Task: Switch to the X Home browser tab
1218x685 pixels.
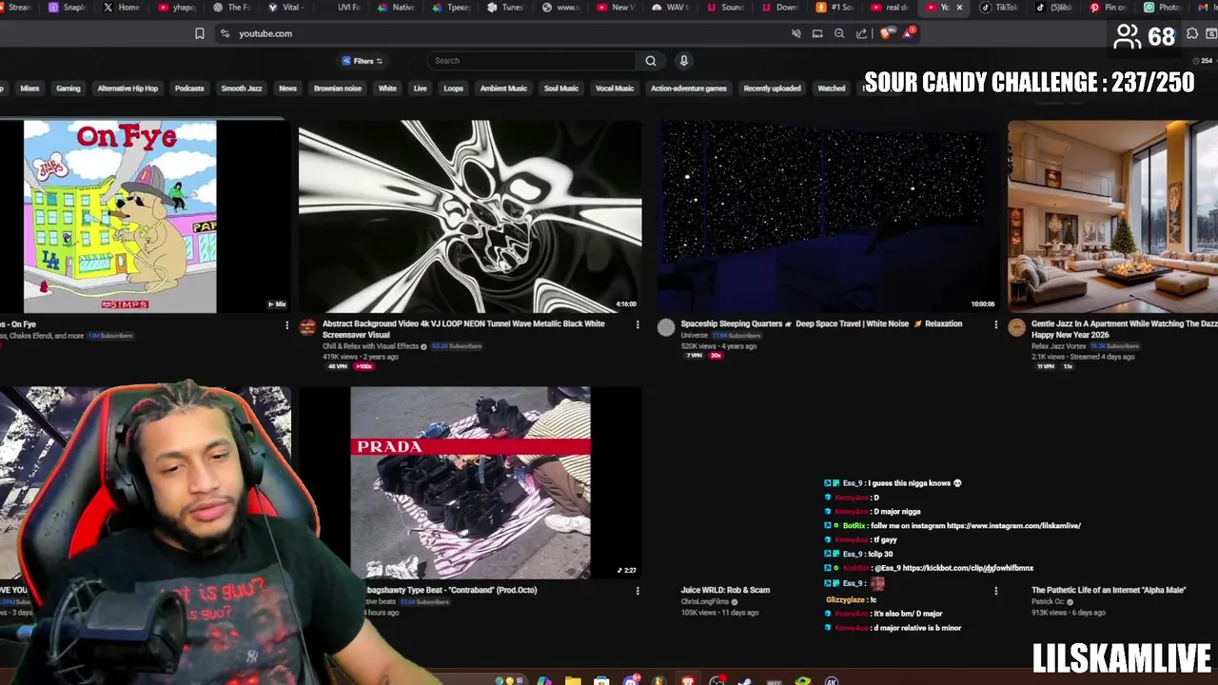Action: pyautogui.click(x=121, y=8)
